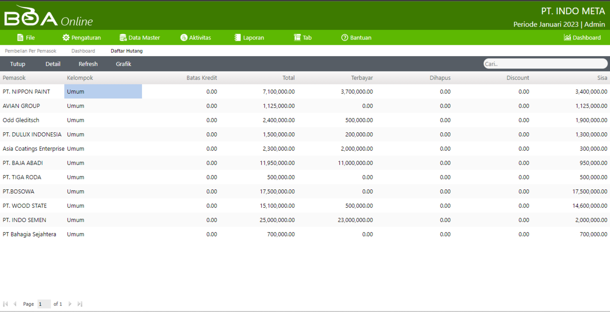Open the Pengaturan menu
The height and width of the screenshot is (312, 610).
tap(81, 38)
